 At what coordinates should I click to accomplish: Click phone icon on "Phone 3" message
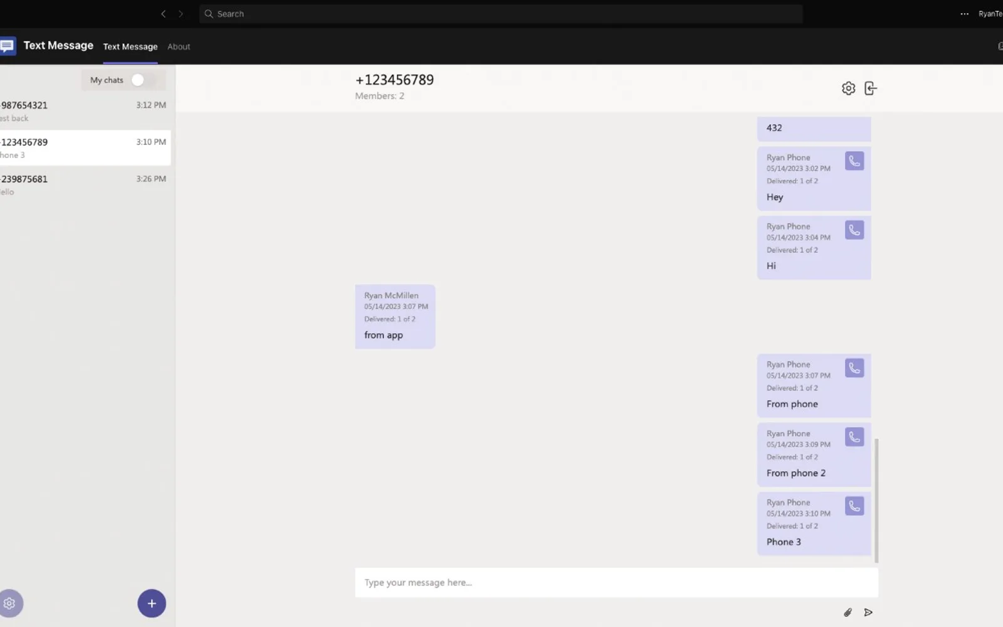(854, 506)
